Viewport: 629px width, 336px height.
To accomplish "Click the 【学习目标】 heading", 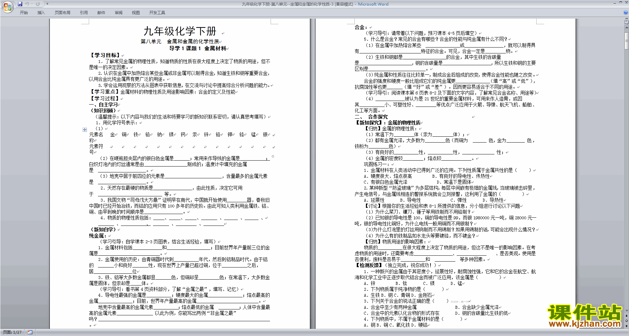I will pyautogui.click(x=105, y=55).
